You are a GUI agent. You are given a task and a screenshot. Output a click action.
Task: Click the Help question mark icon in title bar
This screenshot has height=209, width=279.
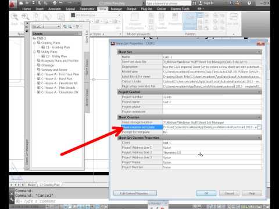(249, 3)
